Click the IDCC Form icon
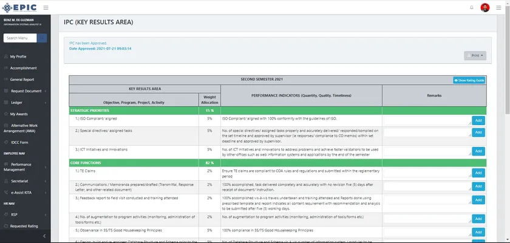This screenshot has height=243, width=510. 6,142
